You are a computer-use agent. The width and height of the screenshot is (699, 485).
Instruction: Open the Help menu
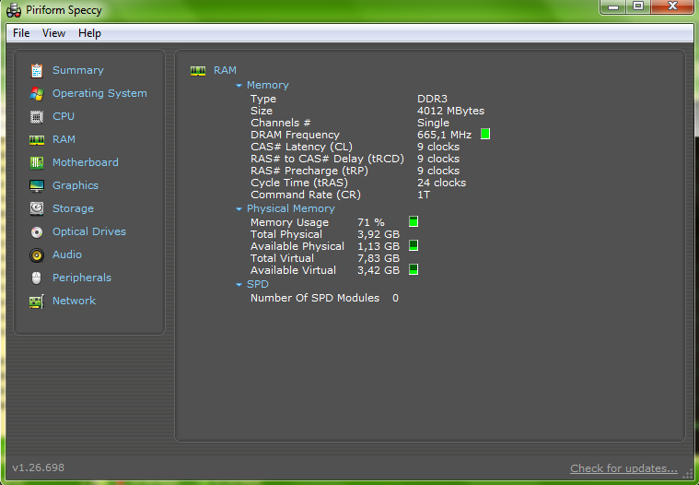pos(89,33)
